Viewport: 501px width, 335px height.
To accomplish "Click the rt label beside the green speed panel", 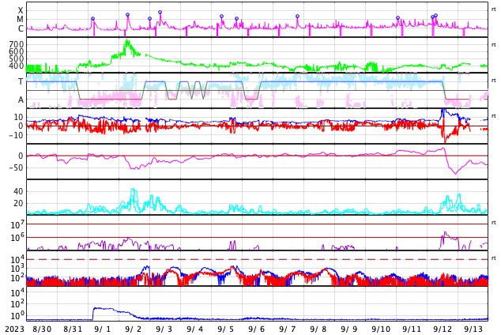I will coord(494,45).
